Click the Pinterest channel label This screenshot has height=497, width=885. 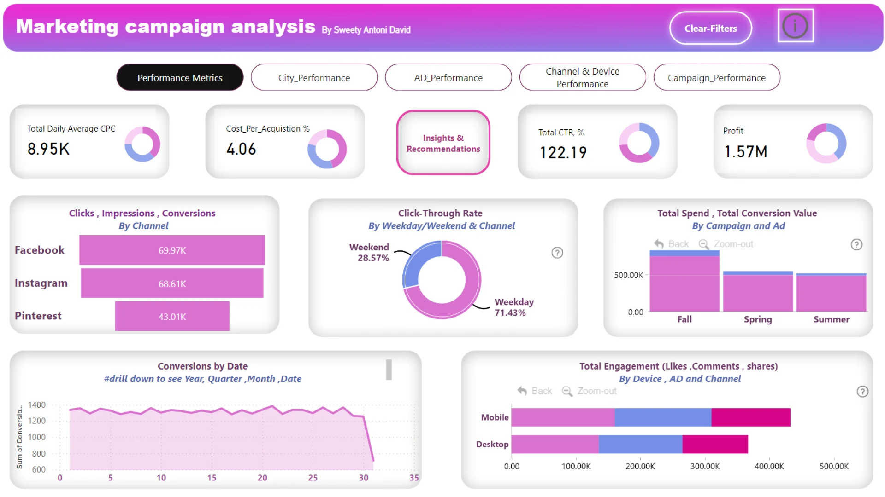click(38, 316)
